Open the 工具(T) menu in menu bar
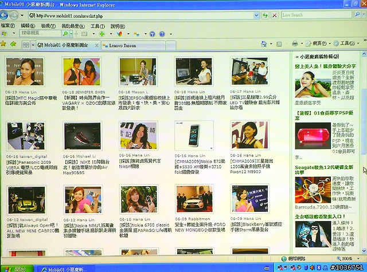The image size is (367, 272). point(97,26)
